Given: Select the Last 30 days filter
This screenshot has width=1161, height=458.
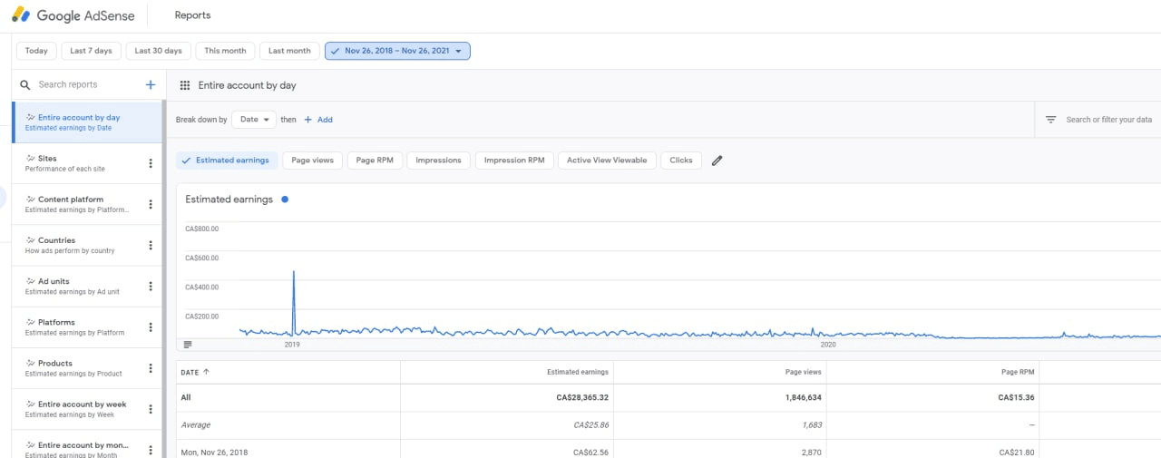Looking at the screenshot, I should pyautogui.click(x=158, y=51).
